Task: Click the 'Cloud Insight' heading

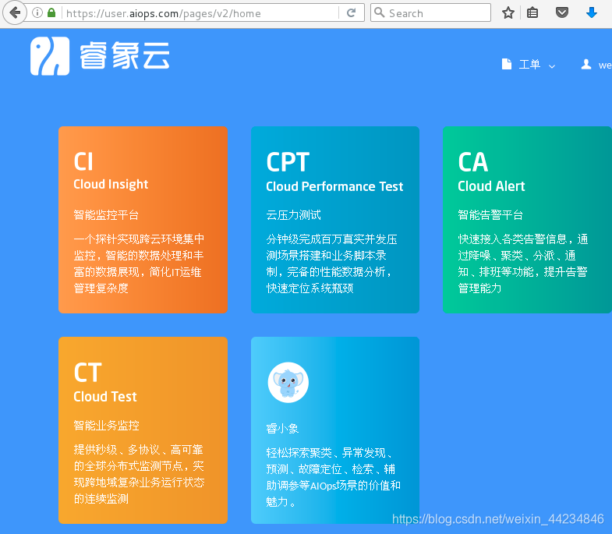Action: [111, 184]
